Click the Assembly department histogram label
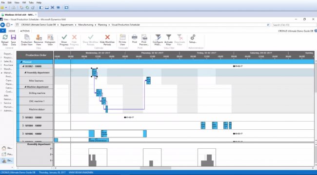This screenshot has width=317, height=175. pyautogui.click(x=39, y=144)
